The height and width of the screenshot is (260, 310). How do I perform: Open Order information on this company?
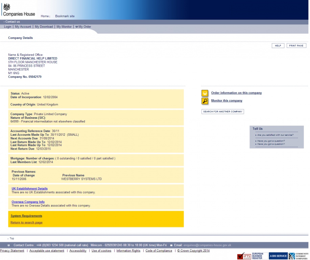click(x=236, y=93)
